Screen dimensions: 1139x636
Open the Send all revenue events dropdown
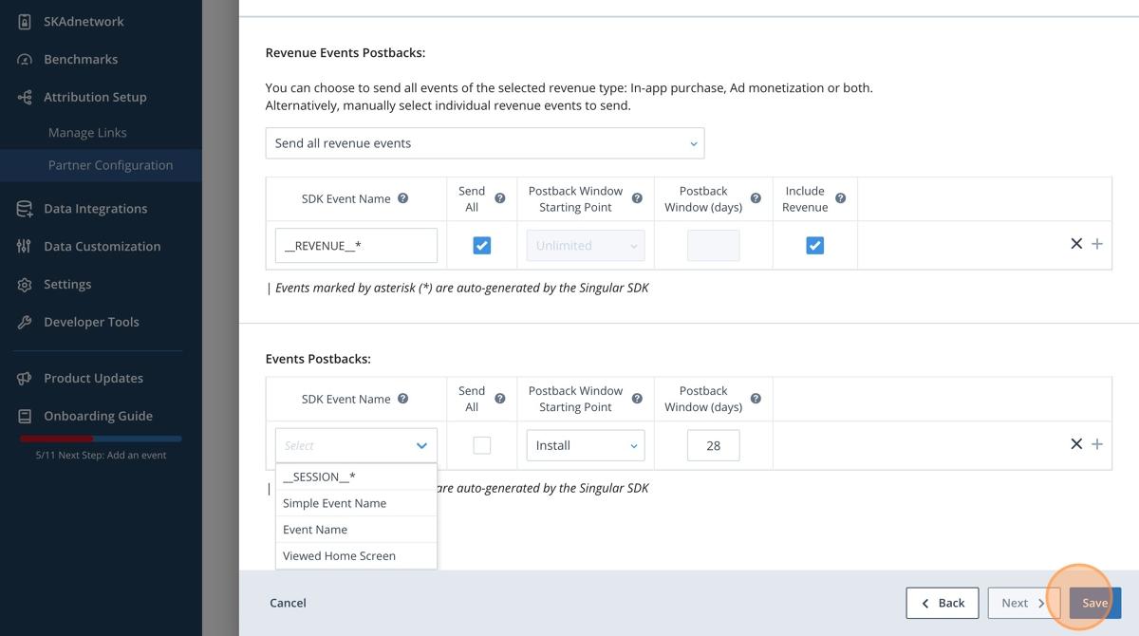[484, 143]
